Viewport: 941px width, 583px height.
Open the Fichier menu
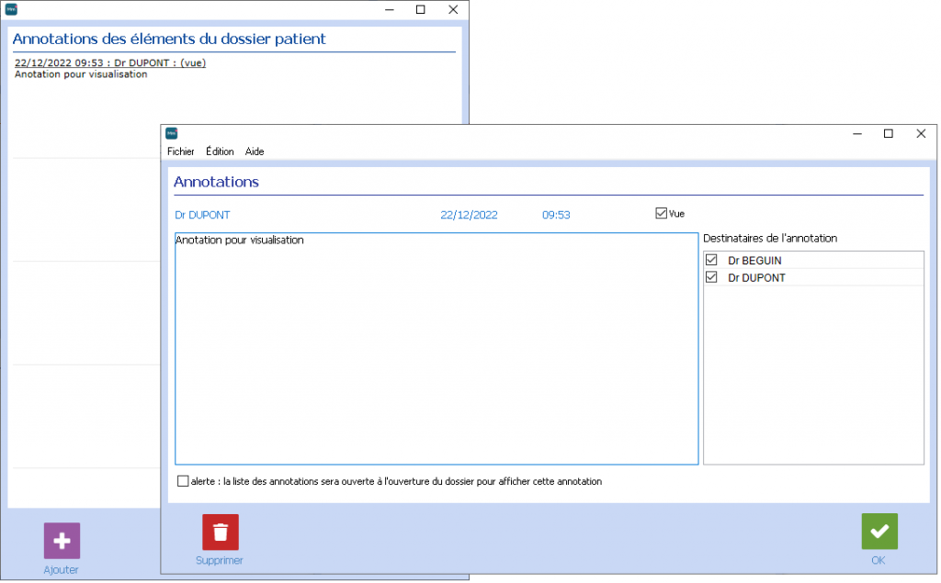point(181,151)
